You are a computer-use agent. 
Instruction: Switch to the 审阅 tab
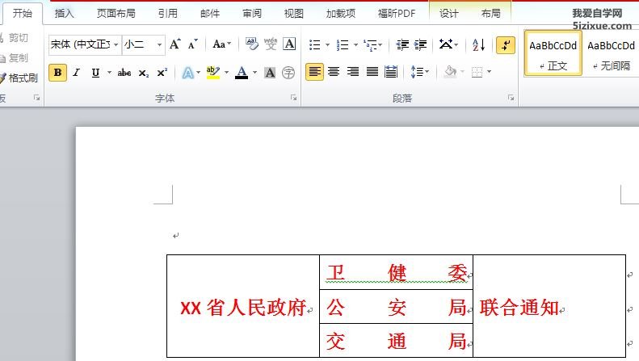[x=252, y=14]
